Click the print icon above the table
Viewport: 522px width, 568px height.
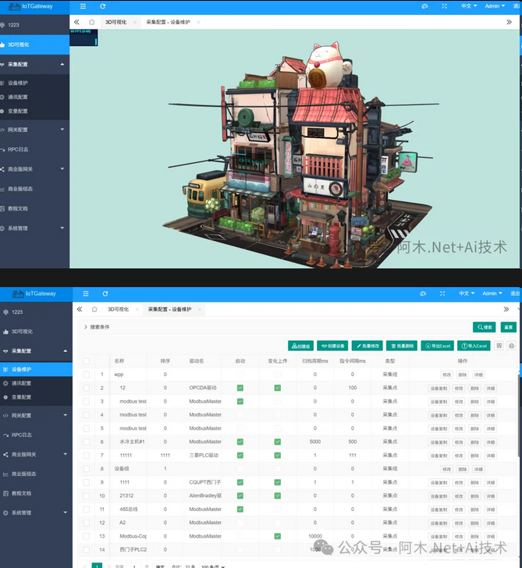coord(511,346)
